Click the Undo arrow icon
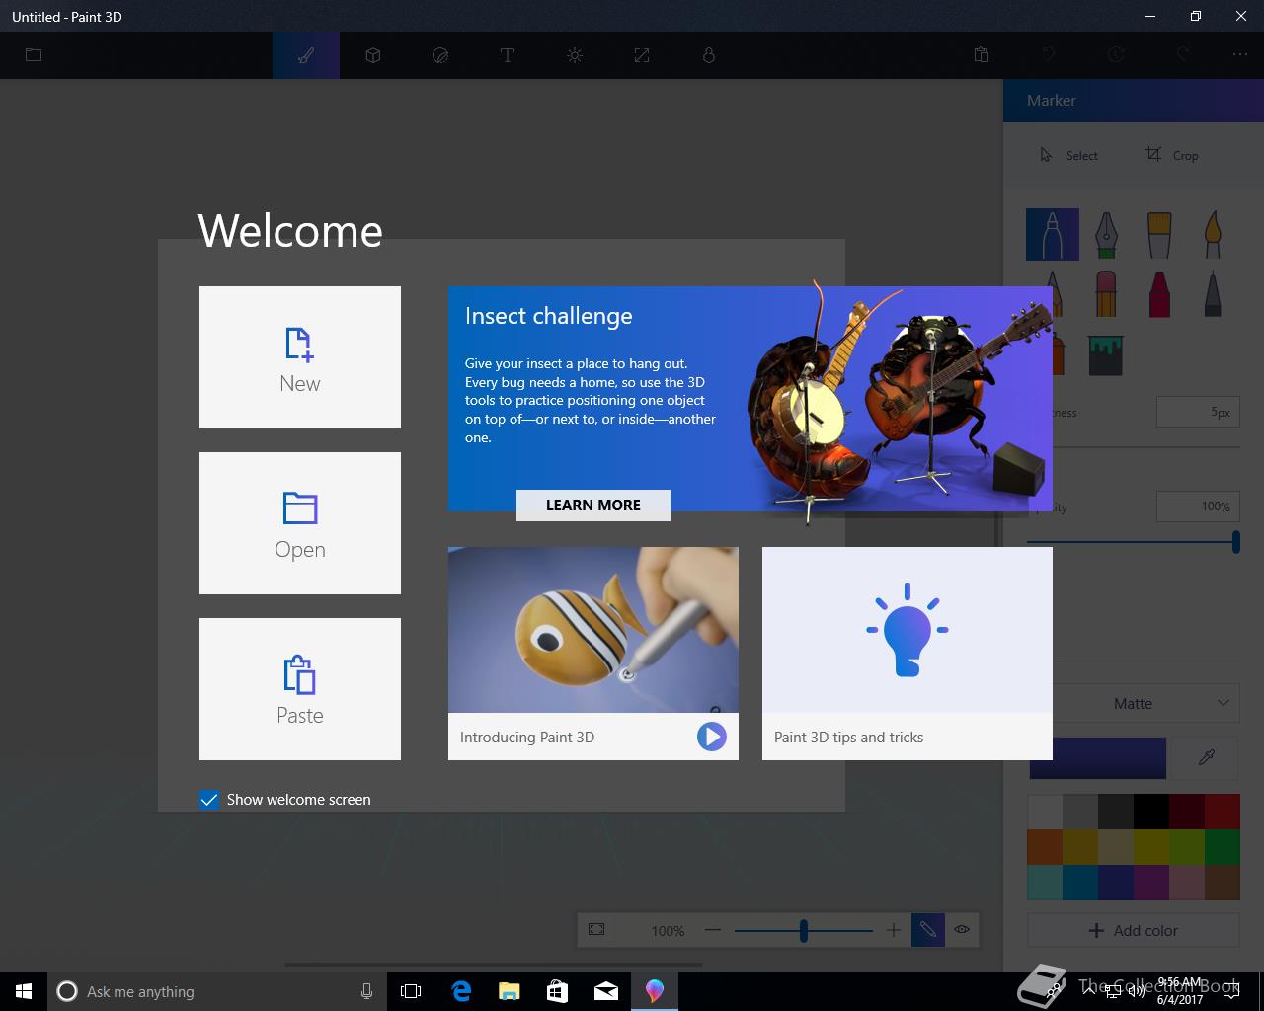This screenshot has width=1264, height=1011. [x=1049, y=55]
